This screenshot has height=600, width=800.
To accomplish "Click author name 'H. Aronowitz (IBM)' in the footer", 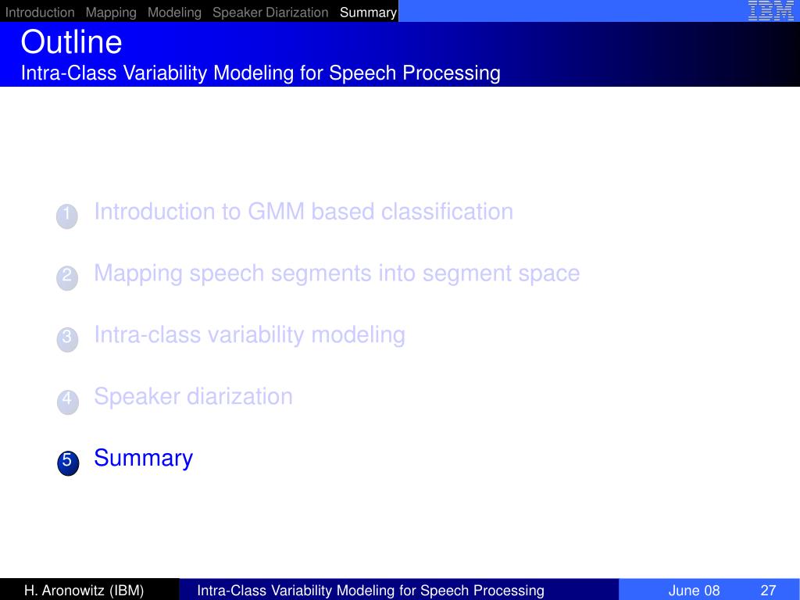I will 84,591.
